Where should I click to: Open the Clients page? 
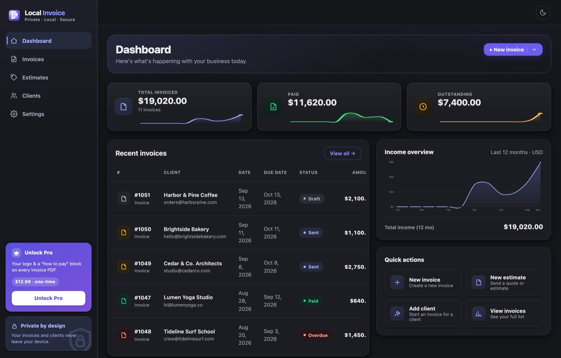coord(49,96)
